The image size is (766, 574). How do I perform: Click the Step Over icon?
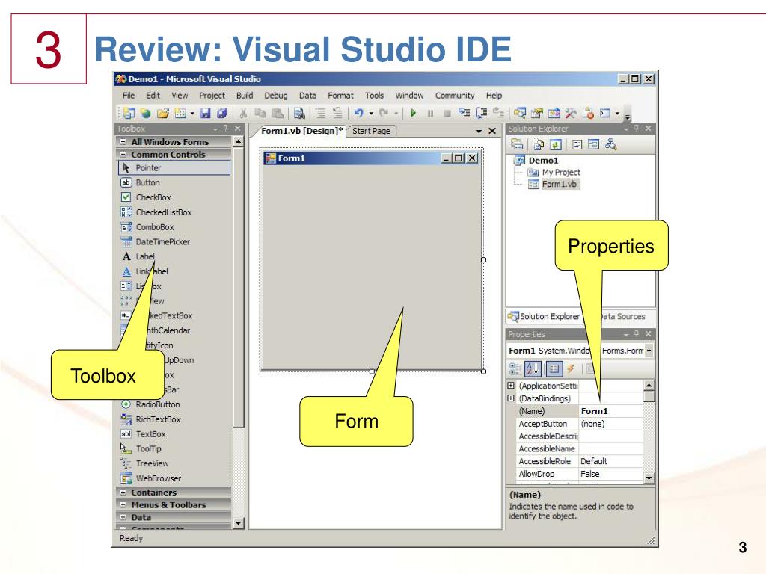coord(481,113)
